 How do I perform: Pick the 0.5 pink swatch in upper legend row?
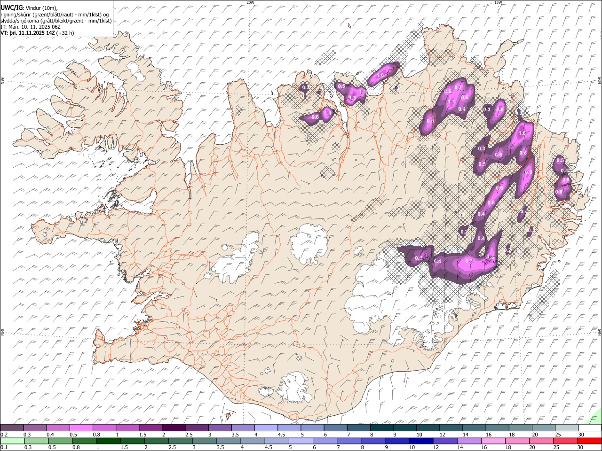tap(81, 428)
